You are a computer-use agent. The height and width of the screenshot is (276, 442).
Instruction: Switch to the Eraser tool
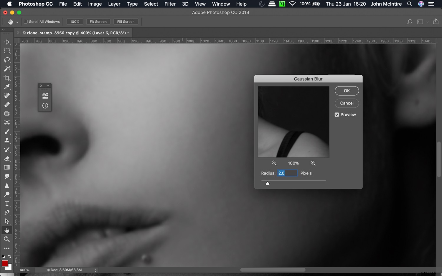[x=7, y=159]
